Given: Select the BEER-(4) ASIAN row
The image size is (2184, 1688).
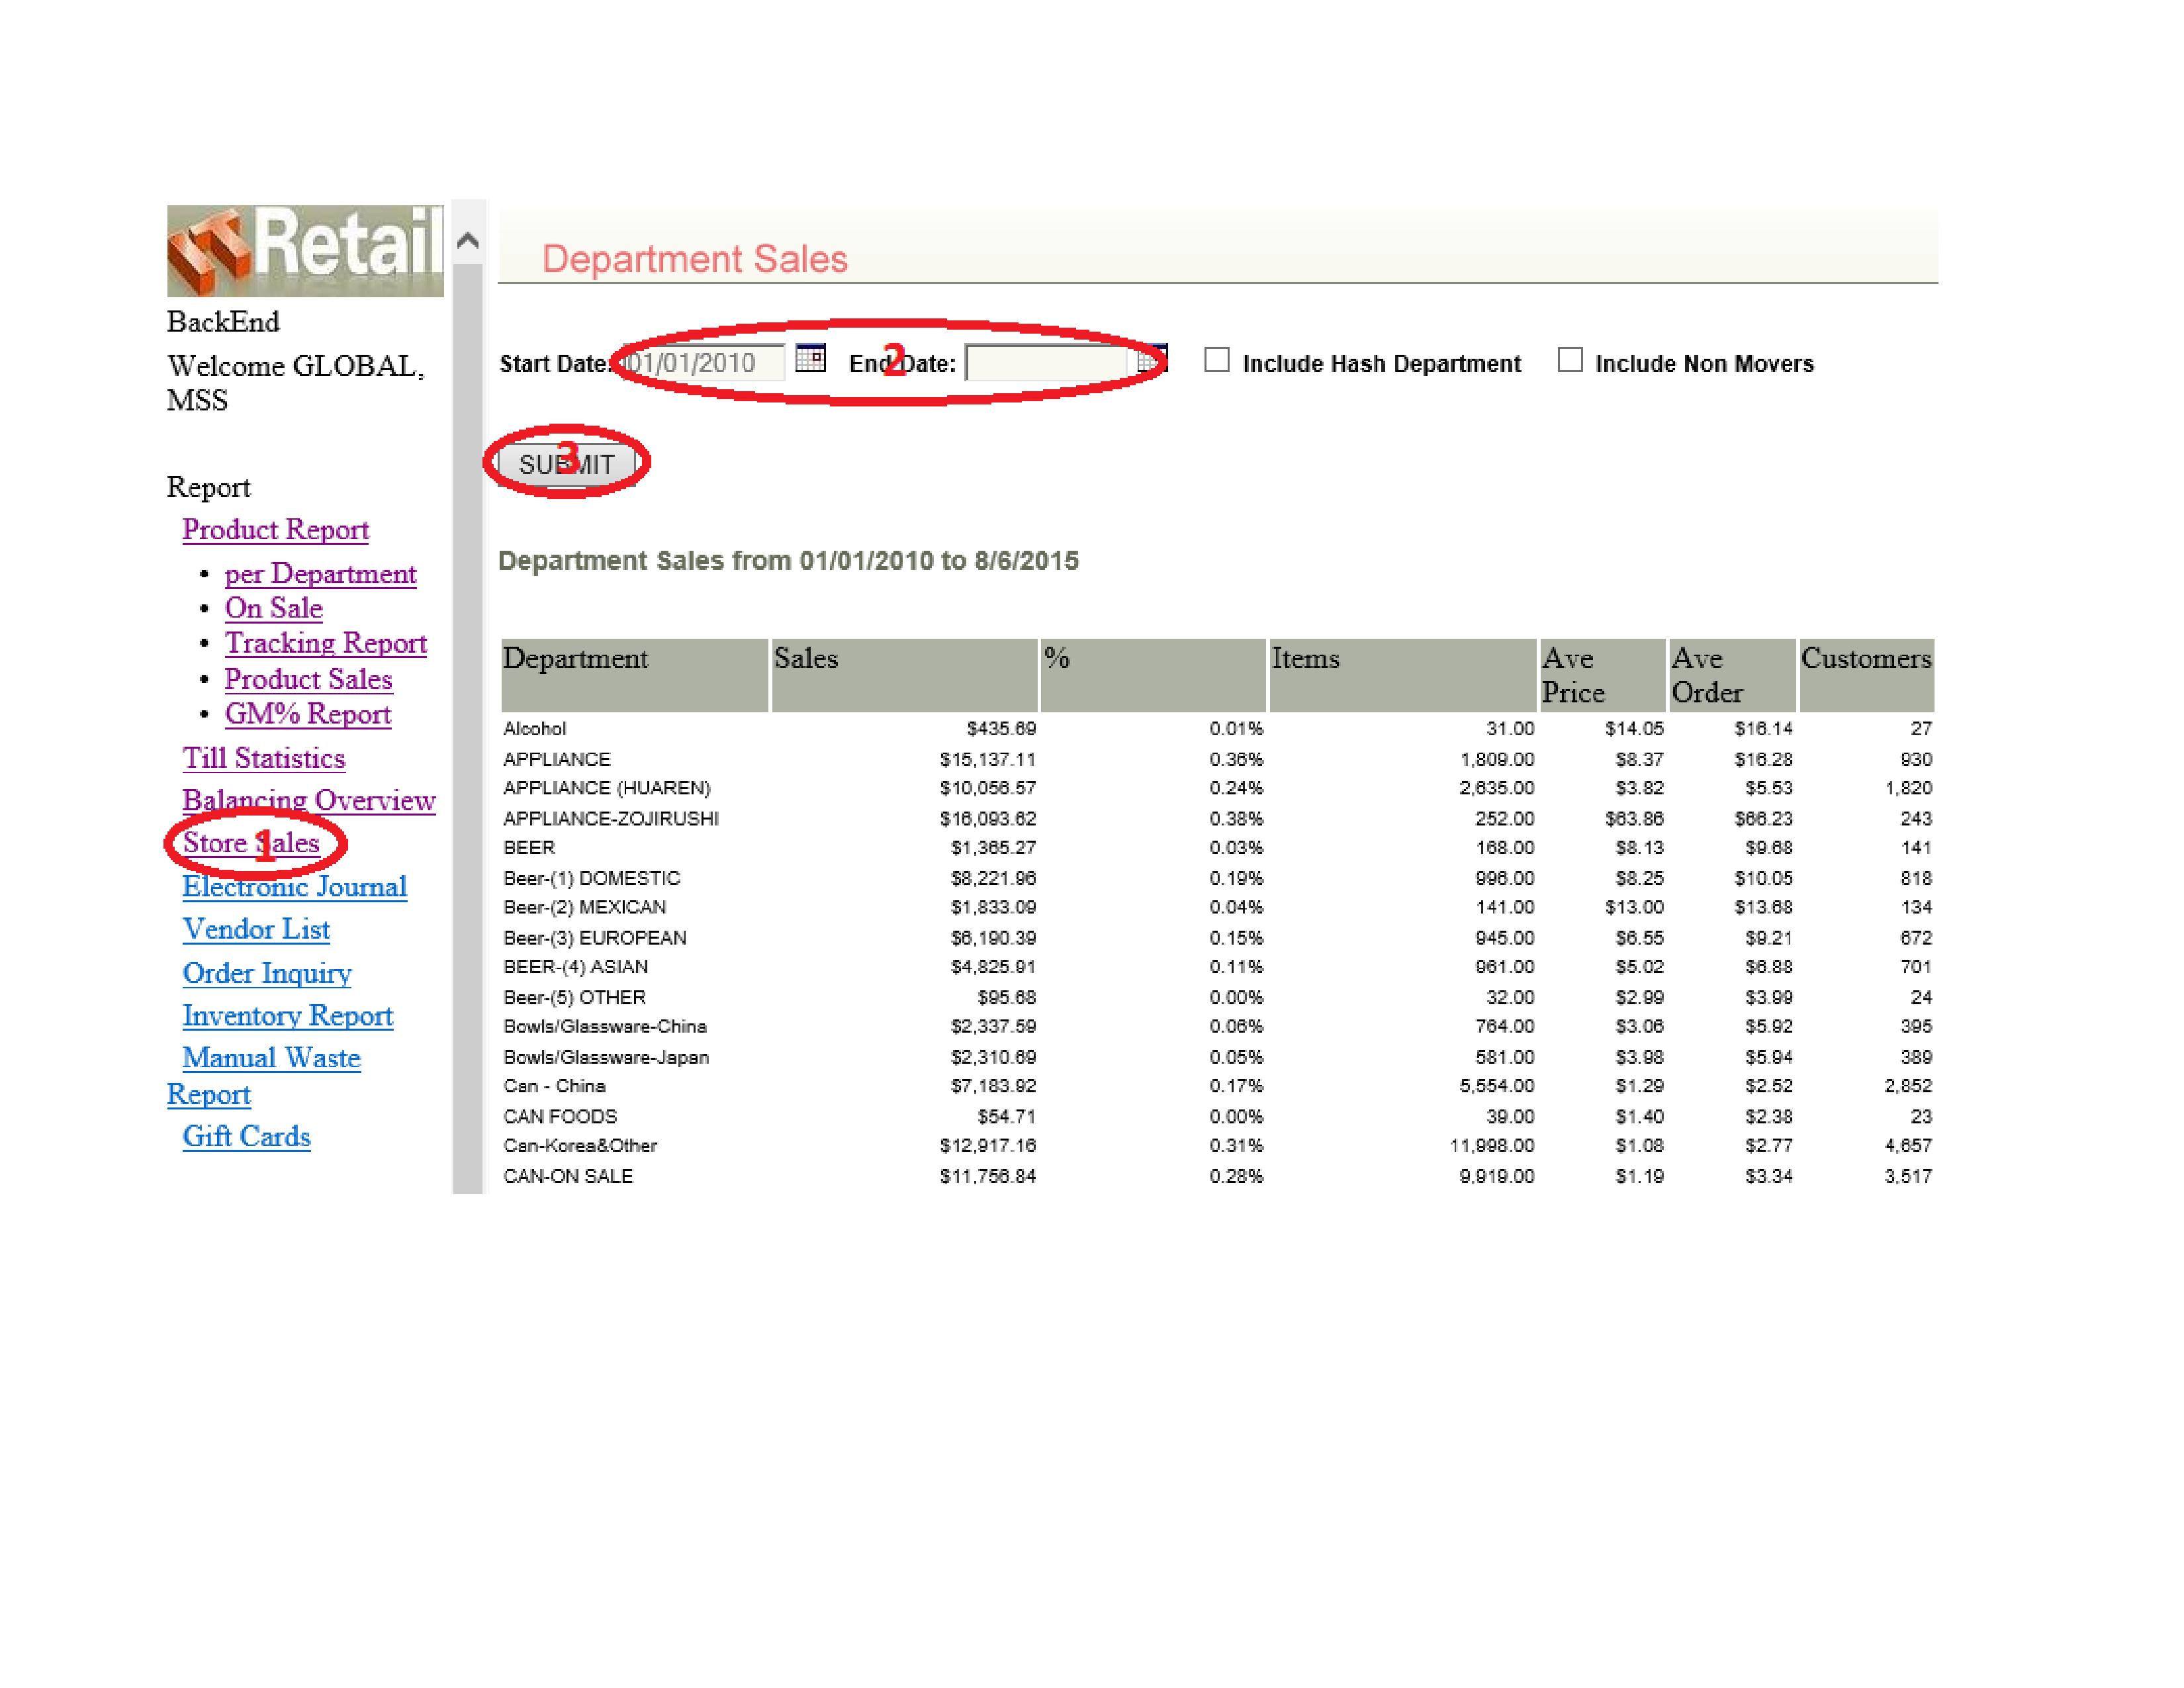Looking at the screenshot, I should click(x=1218, y=967).
